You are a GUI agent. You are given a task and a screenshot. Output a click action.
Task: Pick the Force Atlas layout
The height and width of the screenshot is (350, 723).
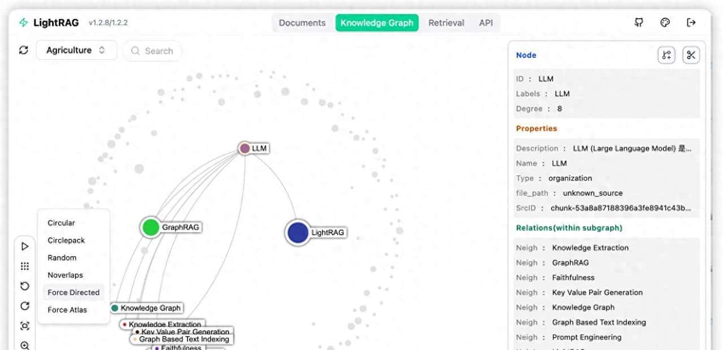coord(73,310)
